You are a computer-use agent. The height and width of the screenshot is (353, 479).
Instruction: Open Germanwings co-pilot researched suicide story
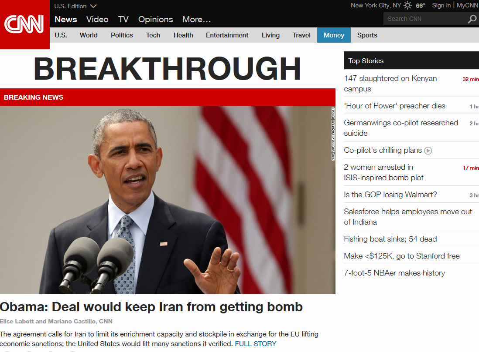[401, 128]
